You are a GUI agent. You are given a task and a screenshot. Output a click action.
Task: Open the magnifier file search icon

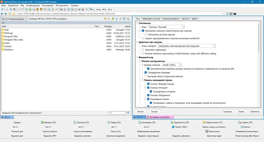[57, 9]
